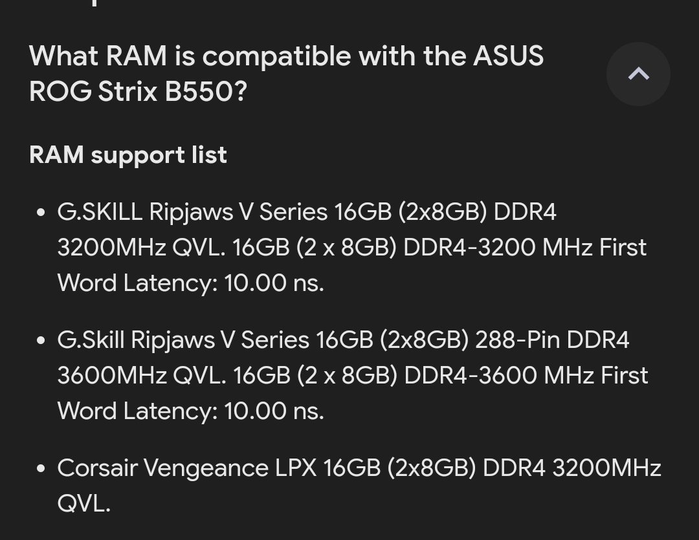Image resolution: width=699 pixels, height=540 pixels.
Task: Click the '288-Pin DDR4' text
Action: [x=552, y=340]
